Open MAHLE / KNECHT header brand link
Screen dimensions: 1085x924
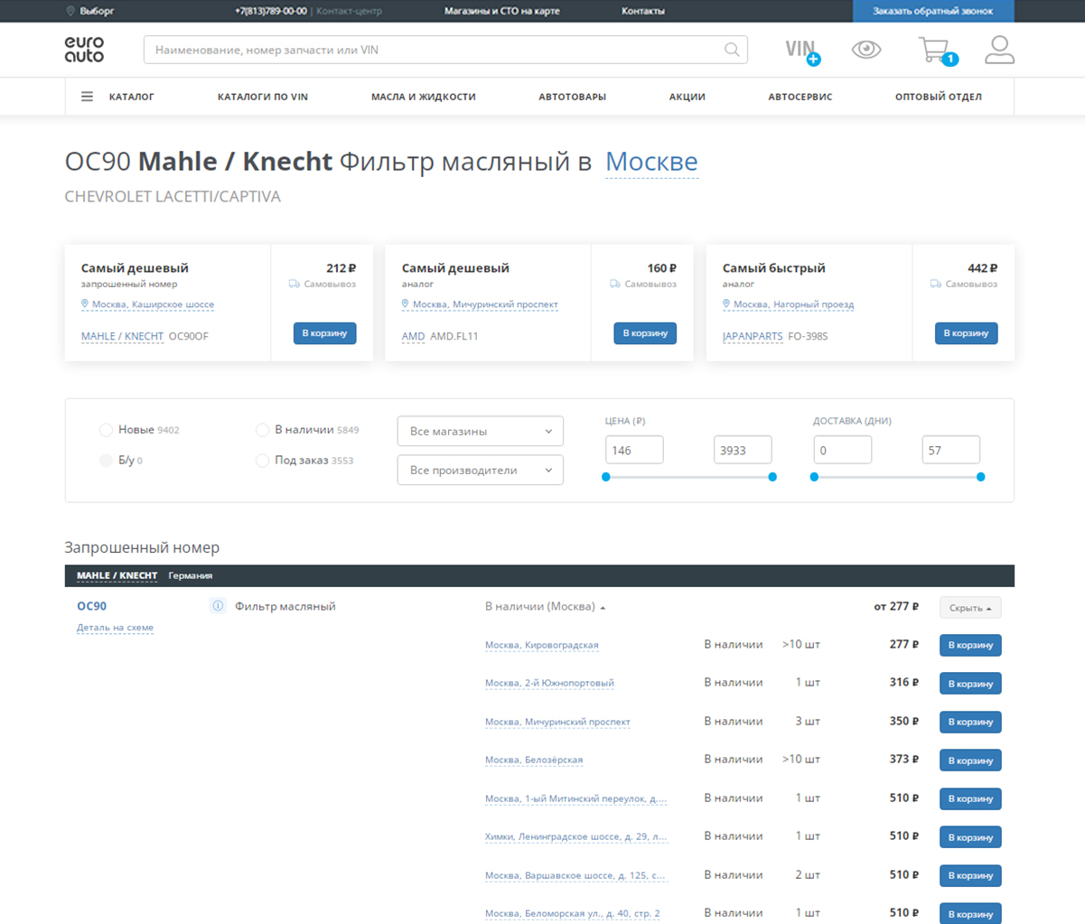point(117,575)
